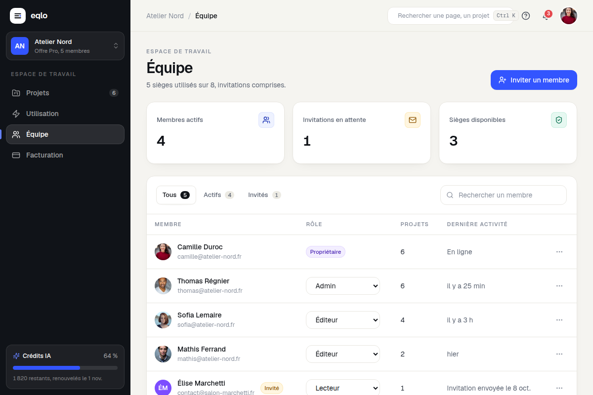
Task: Click the member search magnifier icon
Action: pyautogui.click(x=450, y=195)
